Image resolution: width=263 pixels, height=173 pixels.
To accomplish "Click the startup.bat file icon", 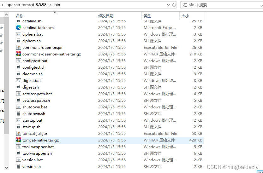I will (x=18, y=120).
